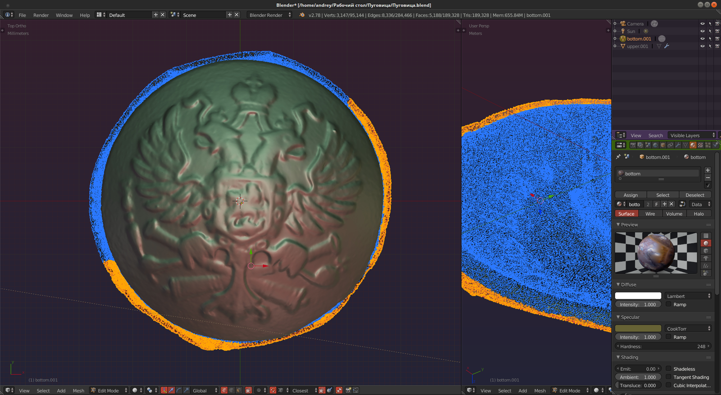721x395 pixels.
Task: Open the Object Data triangle tab
Action: (685, 145)
